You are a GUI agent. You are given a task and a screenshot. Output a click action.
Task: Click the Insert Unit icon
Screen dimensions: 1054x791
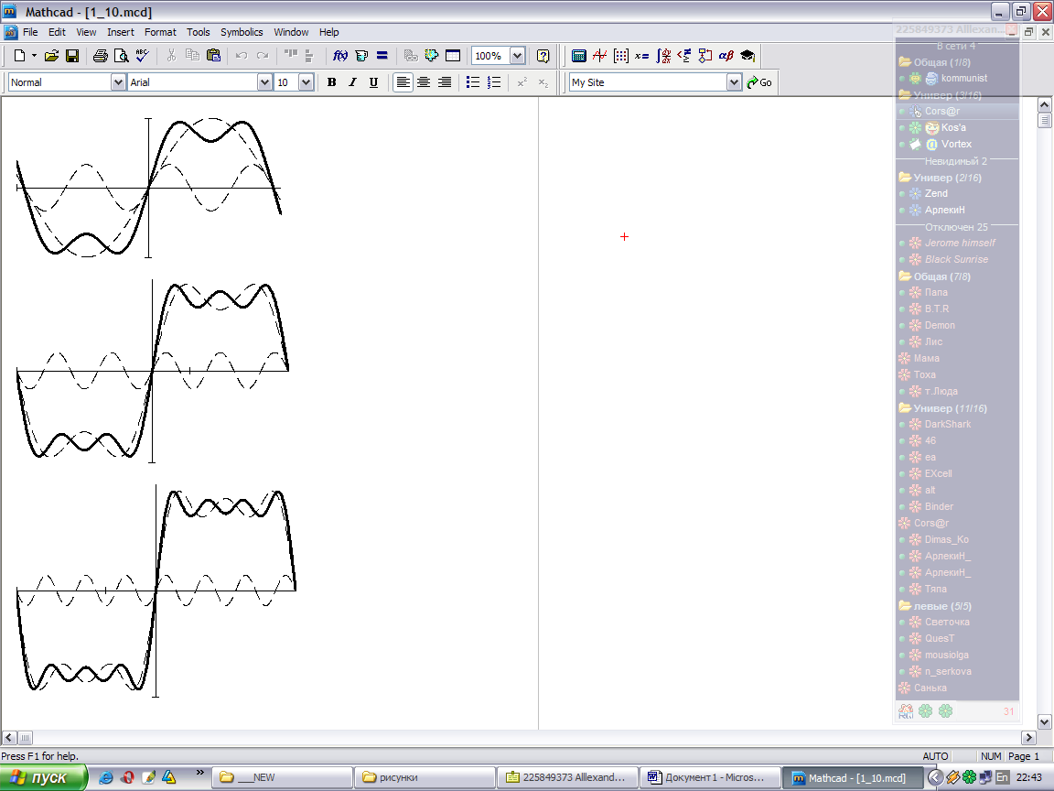[361, 56]
